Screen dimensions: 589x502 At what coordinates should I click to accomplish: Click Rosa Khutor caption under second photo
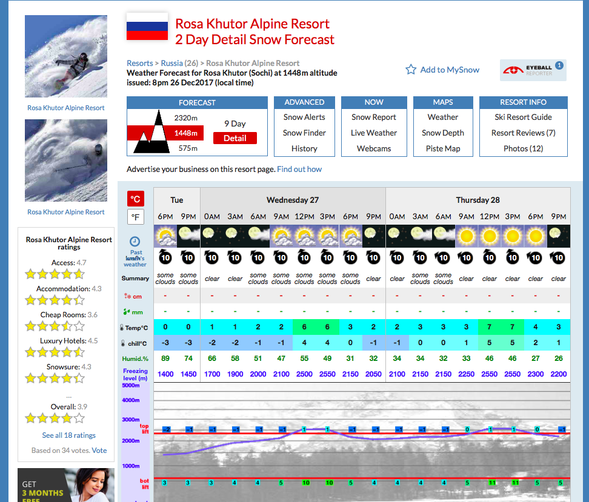pyautogui.click(x=65, y=212)
